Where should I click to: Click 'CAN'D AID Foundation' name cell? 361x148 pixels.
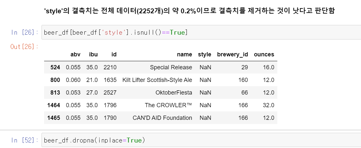click(x=162, y=118)
